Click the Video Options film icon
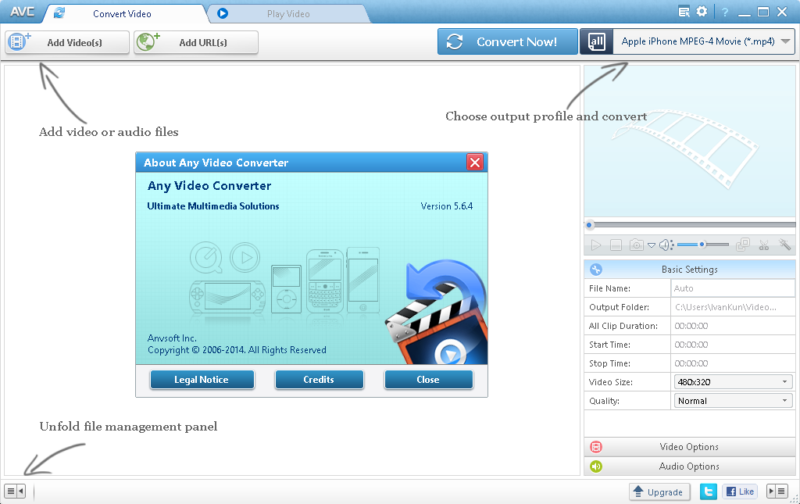 [x=596, y=447]
